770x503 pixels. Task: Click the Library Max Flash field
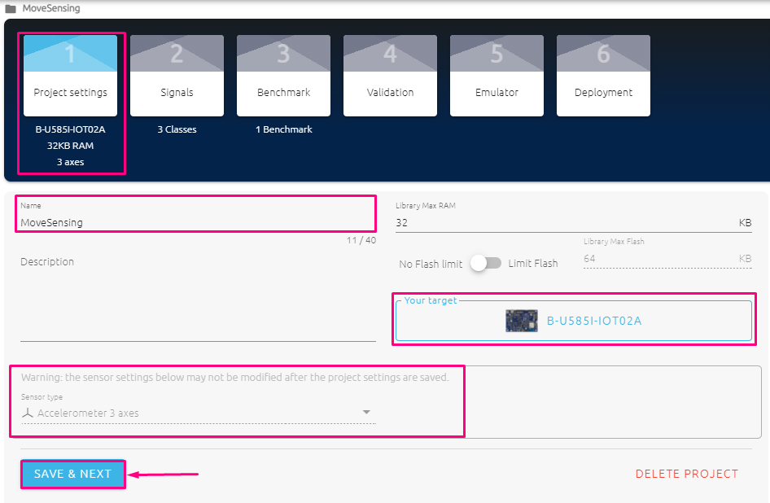coord(667,258)
